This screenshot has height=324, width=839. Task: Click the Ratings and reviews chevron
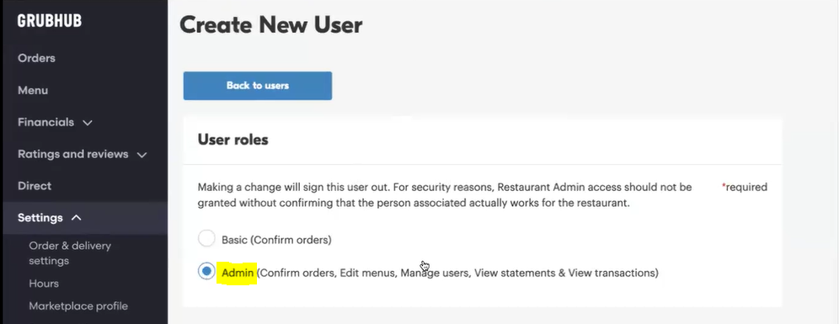pyautogui.click(x=142, y=155)
